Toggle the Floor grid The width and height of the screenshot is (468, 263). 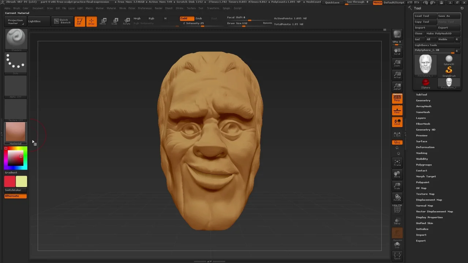pos(397,110)
